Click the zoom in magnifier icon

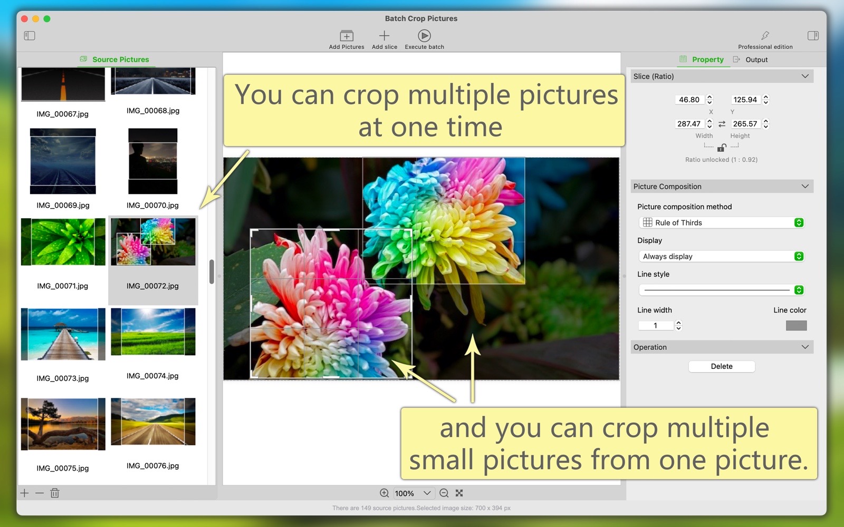point(385,493)
